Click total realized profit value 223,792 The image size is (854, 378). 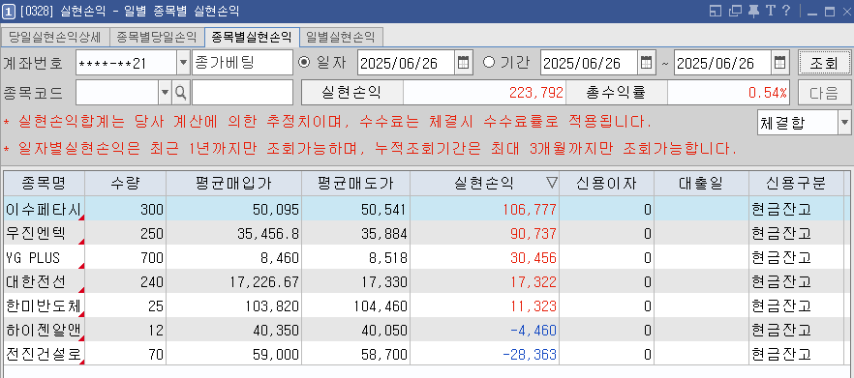click(x=536, y=93)
